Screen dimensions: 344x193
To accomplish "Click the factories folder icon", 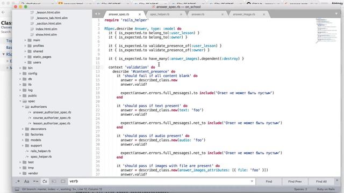I will pyautogui.click(x=27, y=135).
